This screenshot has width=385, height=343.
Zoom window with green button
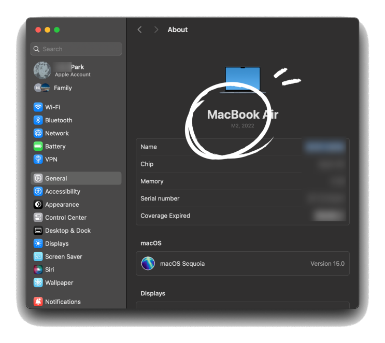click(x=56, y=30)
